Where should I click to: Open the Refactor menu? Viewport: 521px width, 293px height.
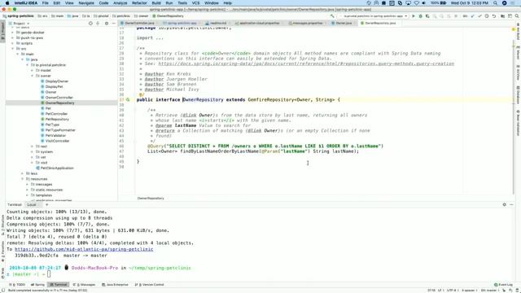[139, 3]
